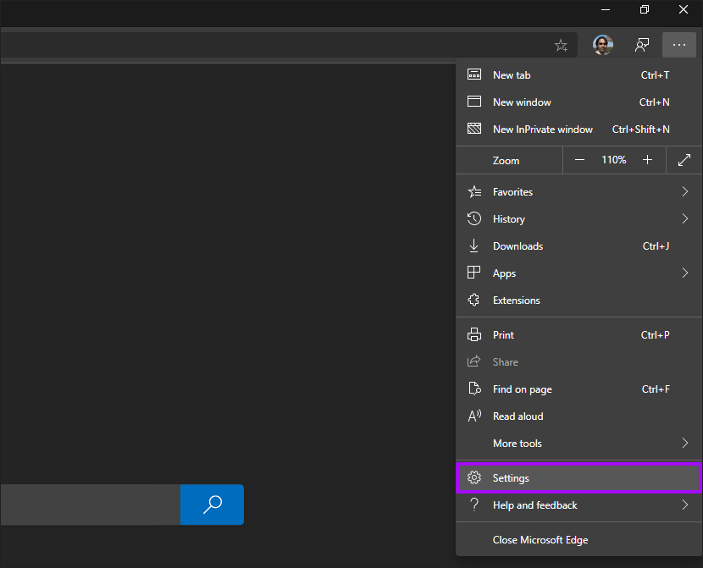Open Settings from the menu
This screenshot has height=568, width=703.
coord(511,478)
